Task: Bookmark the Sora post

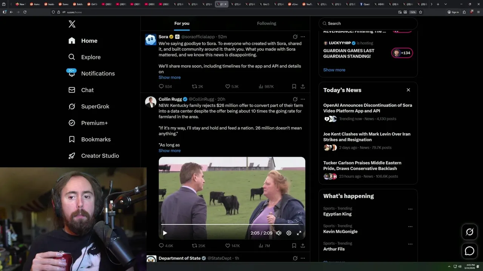Action: (x=294, y=87)
